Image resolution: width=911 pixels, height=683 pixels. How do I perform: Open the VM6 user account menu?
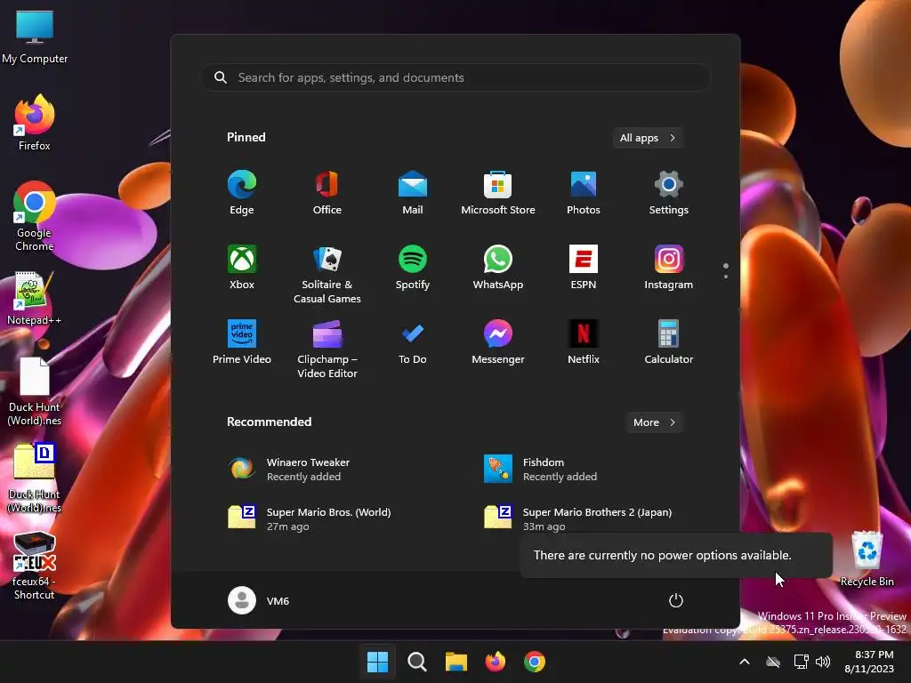coord(259,600)
